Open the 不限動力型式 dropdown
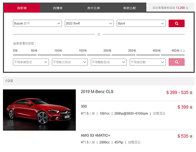 pos(70,62)
